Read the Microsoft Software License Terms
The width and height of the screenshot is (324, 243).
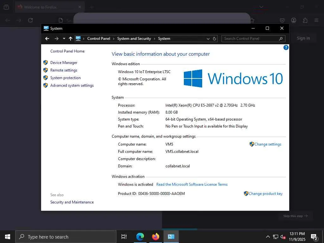click(192, 184)
